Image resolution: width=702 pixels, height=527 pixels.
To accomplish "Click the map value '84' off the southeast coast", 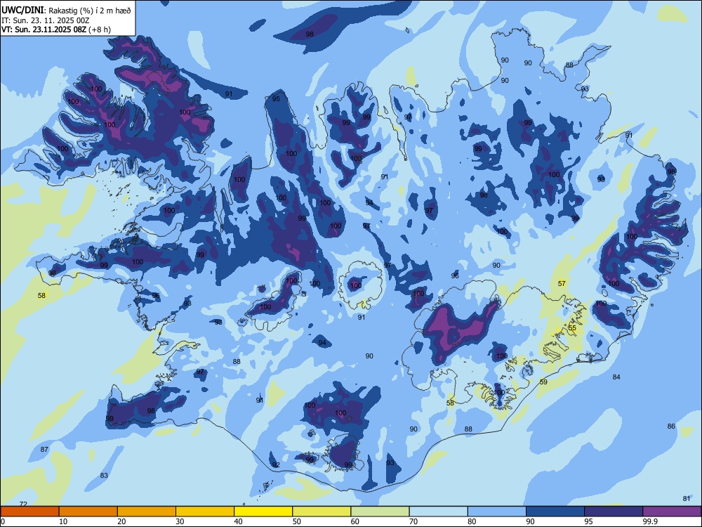I will click(x=616, y=377).
